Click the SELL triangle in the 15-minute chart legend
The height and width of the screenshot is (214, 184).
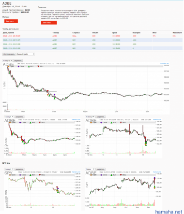(x=121, y=123)
